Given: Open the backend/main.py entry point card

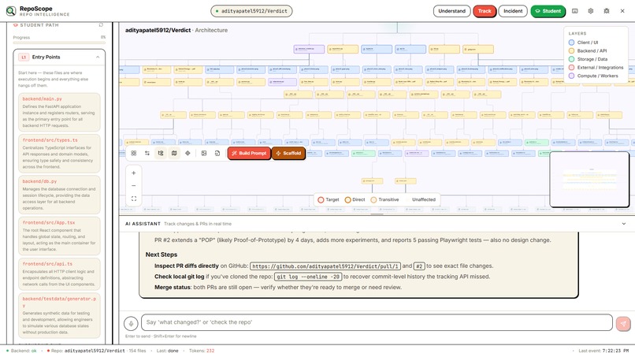Looking at the screenshot, I should (x=59, y=112).
